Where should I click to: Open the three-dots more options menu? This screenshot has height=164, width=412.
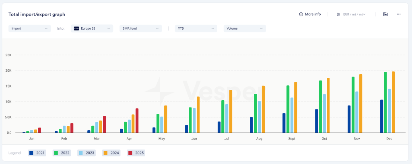[x=399, y=14]
